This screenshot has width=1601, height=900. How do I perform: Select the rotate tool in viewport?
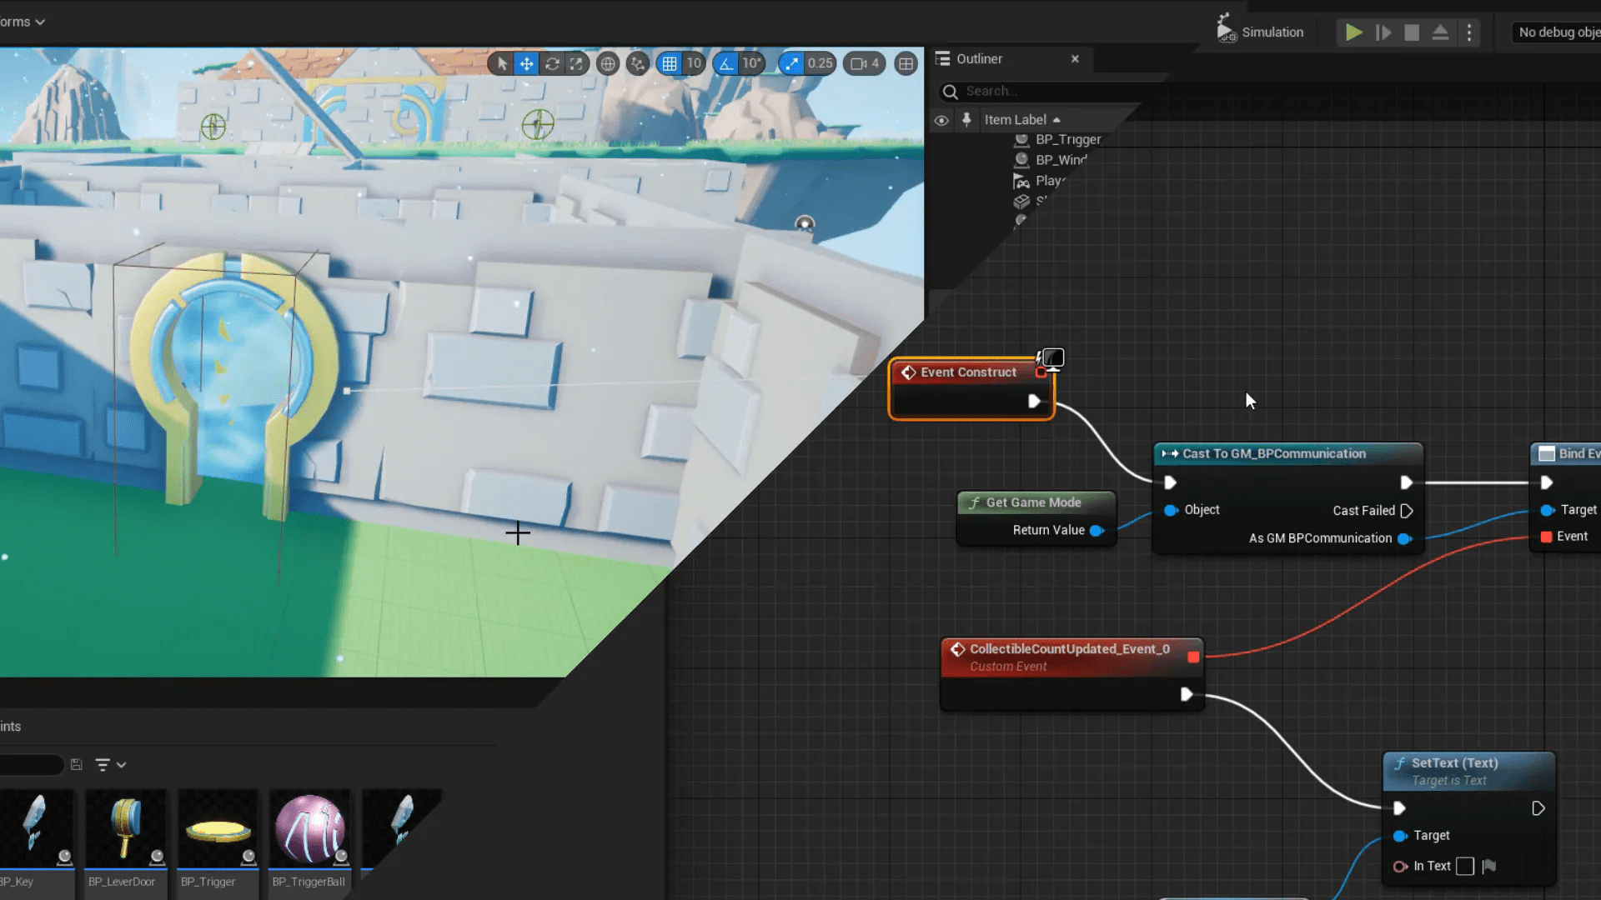point(552,63)
